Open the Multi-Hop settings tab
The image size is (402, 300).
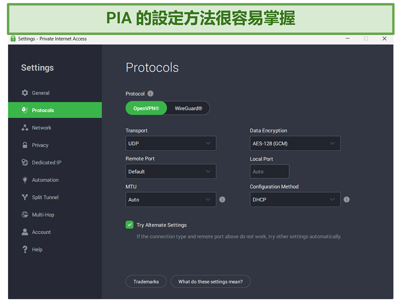tap(43, 215)
